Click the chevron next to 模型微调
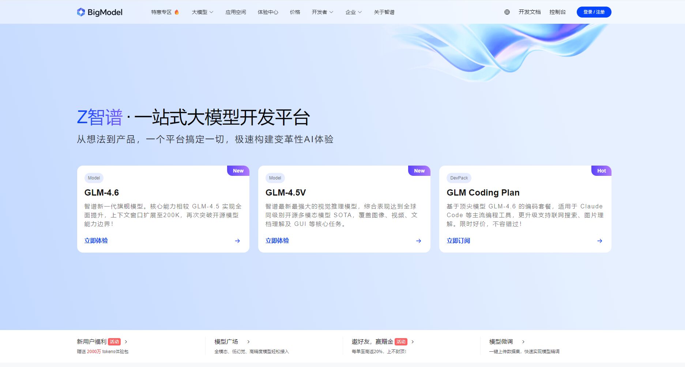Image resolution: width=685 pixels, height=367 pixels. pos(523,342)
